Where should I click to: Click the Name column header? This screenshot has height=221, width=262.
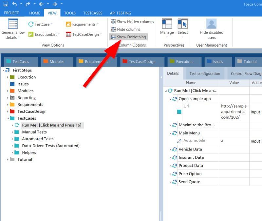pyautogui.click(x=191, y=83)
